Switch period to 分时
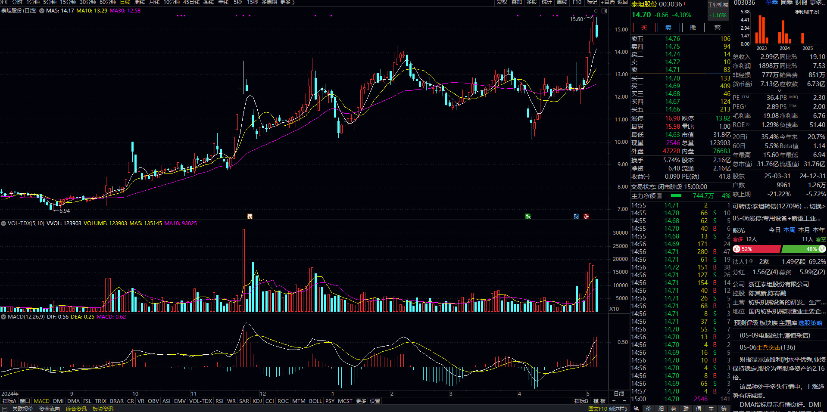 pos(17,2)
